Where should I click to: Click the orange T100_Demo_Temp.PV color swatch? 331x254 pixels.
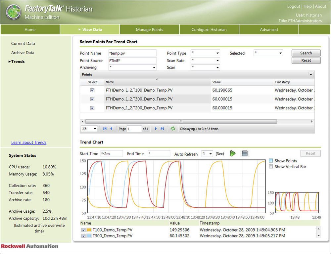point(89,230)
